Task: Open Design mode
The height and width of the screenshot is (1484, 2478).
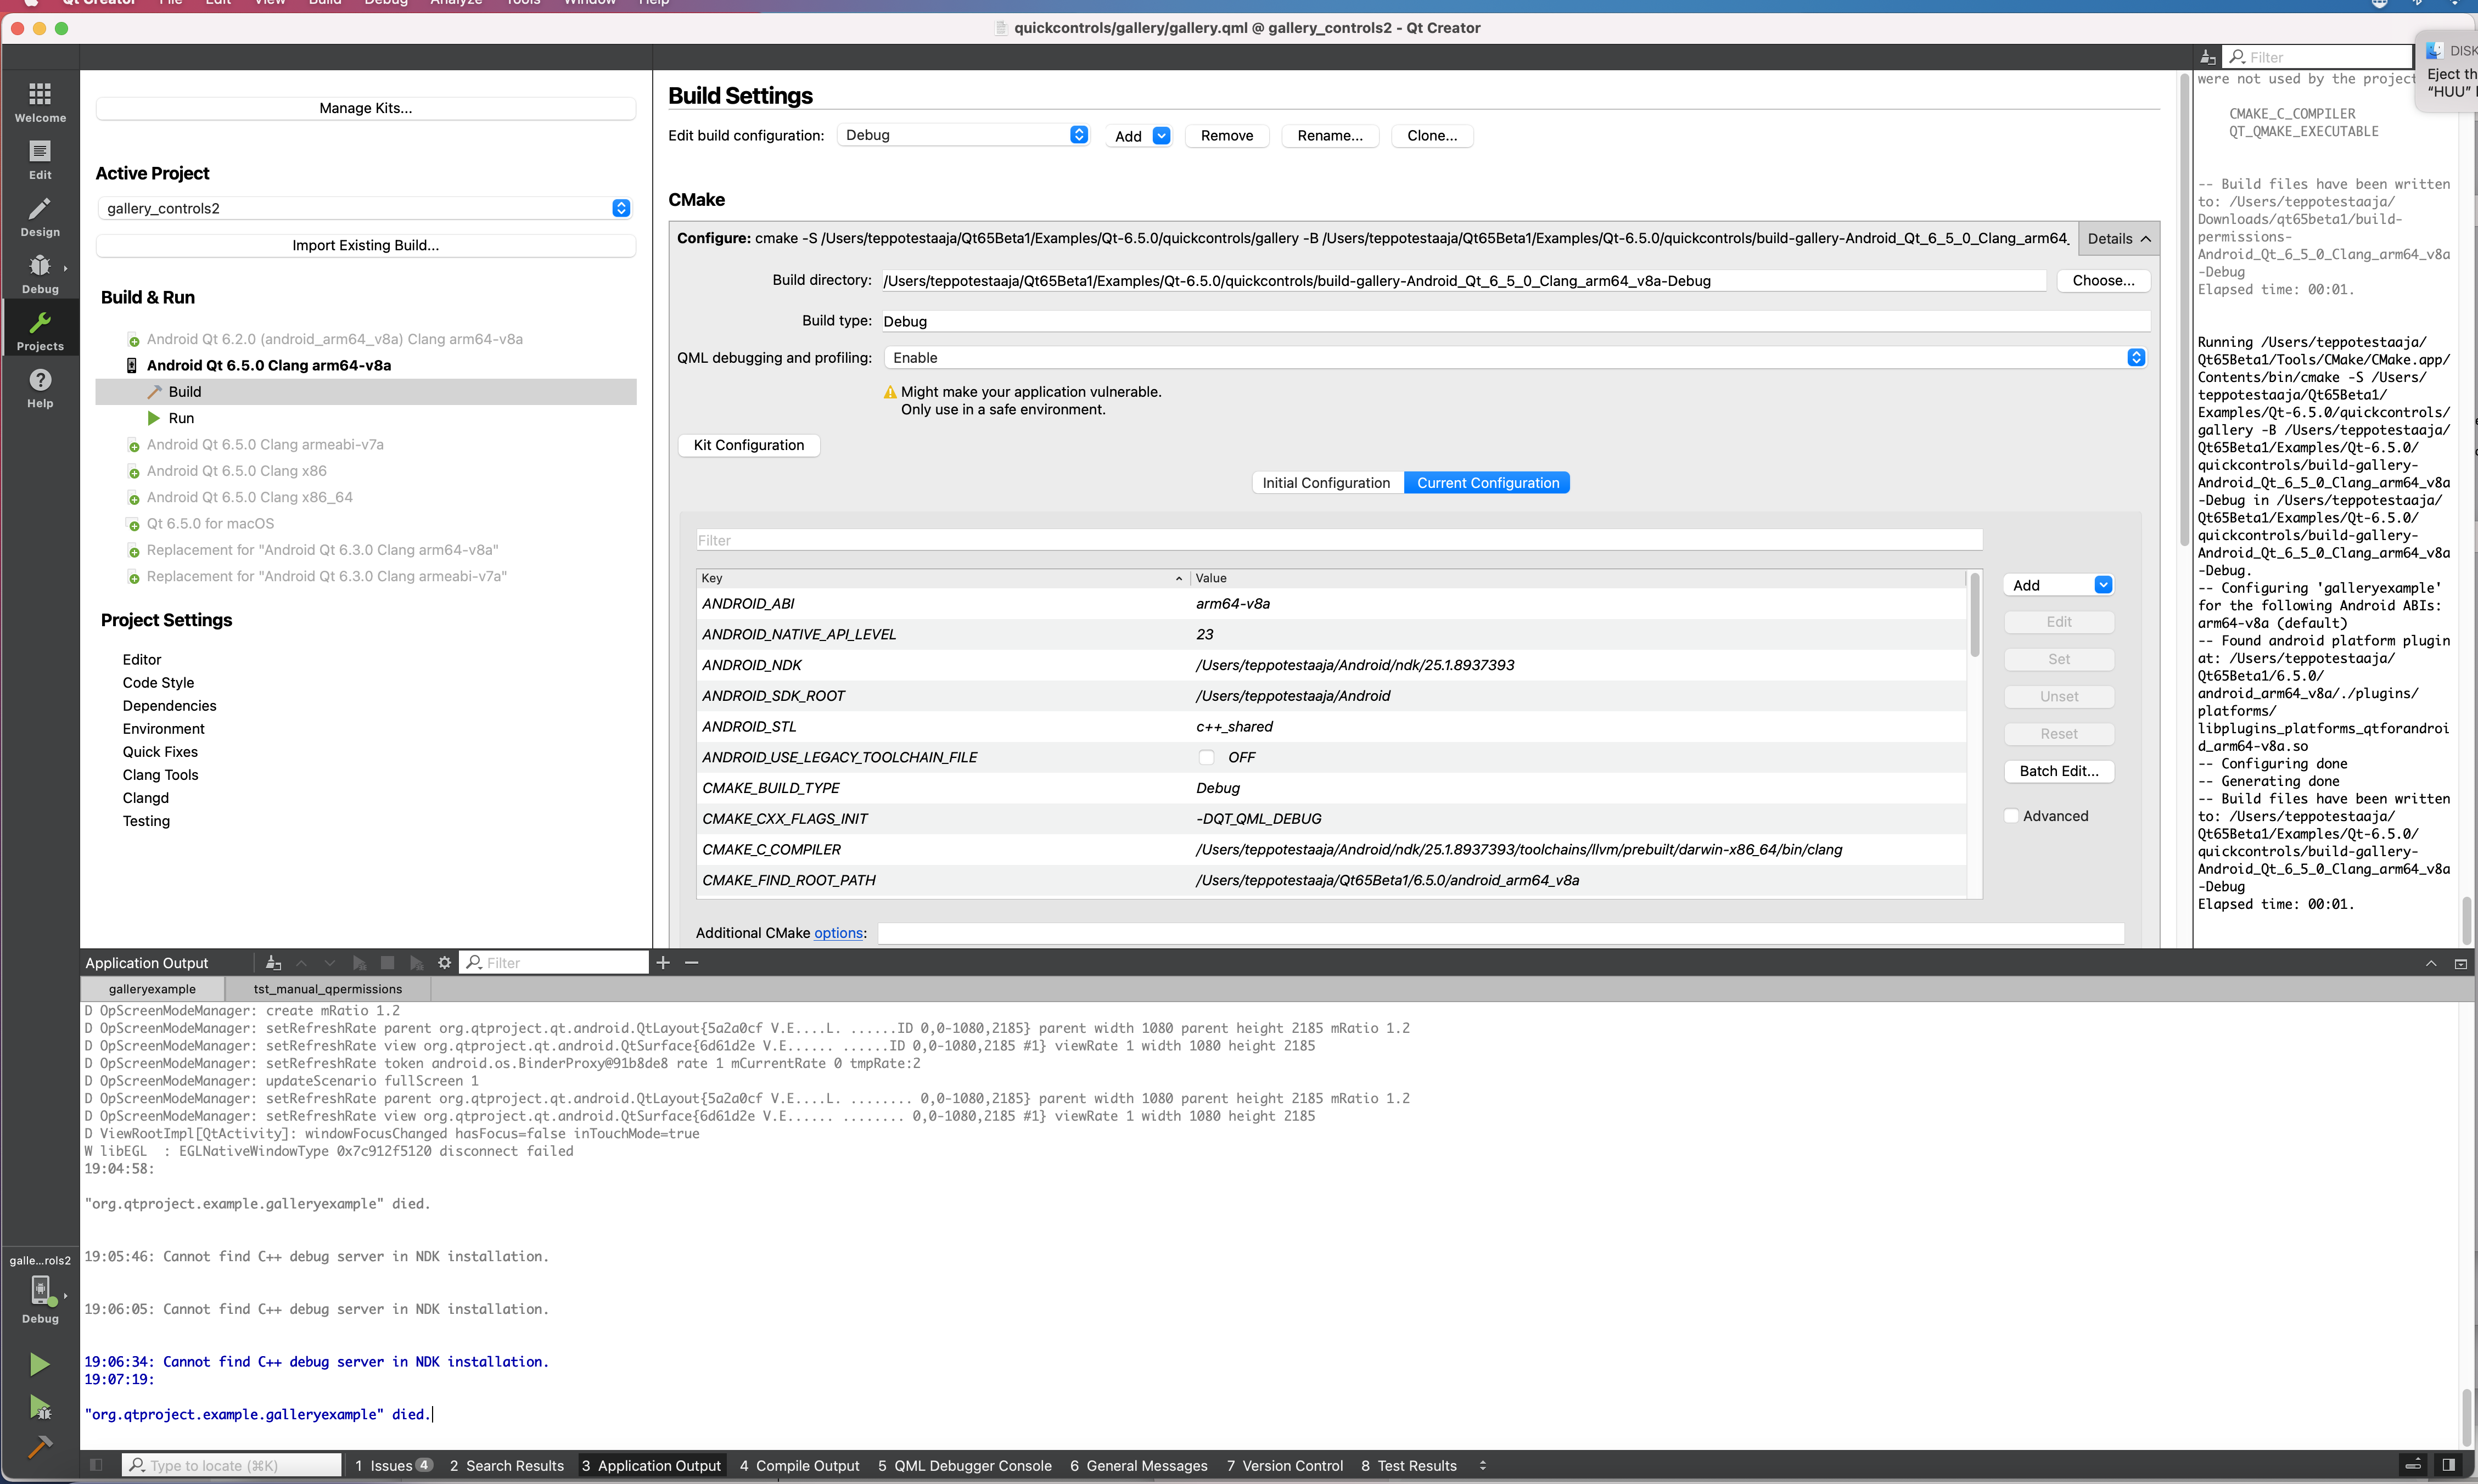Action: click(x=40, y=217)
